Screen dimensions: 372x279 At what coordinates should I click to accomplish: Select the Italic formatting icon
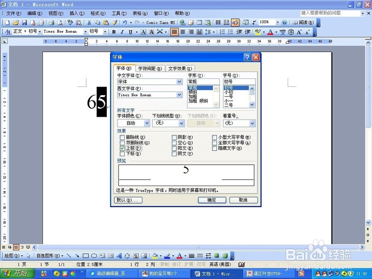pyautogui.click(x=122, y=32)
